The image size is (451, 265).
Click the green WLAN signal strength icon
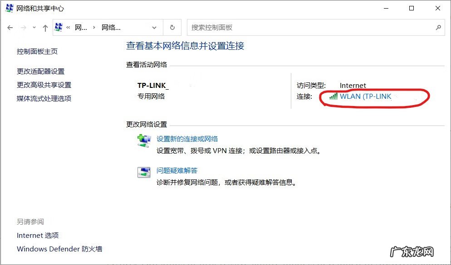tap(332, 97)
